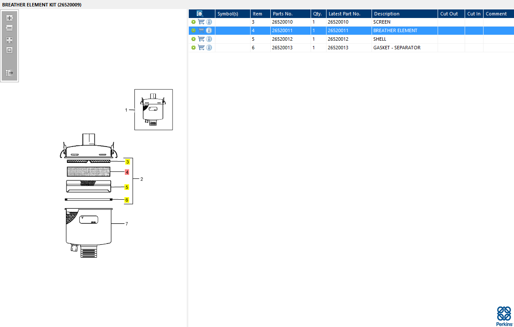The image size is (514, 327).
Task: Click the Comment column header
Action: click(499, 14)
